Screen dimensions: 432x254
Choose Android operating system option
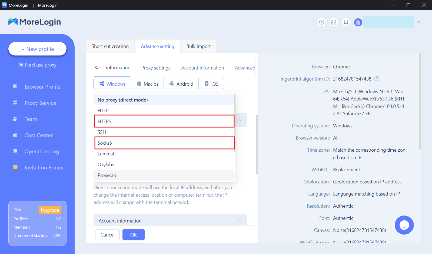pyautogui.click(x=181, y=83)
